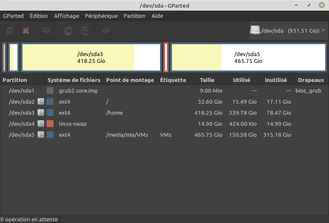Image resolution: width=329 pixels, height=223 pixels.
Task: Maximize the GParted window
Action: click(x=309, y=5)
